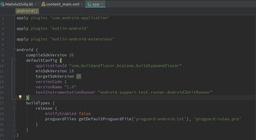Click the highlighted opening brace after defaultConfig

pyautogui.click(x=61, y=60)
